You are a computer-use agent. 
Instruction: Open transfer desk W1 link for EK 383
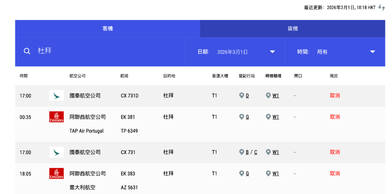click(276, 174)
